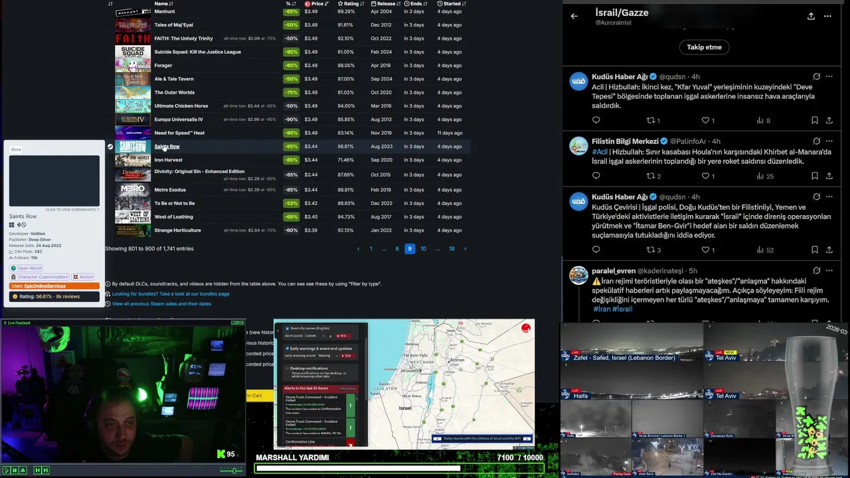Open View all previous Steam sales link
Image resolution: width=850 pixels, height=478 pixels.
pos(161,303)
